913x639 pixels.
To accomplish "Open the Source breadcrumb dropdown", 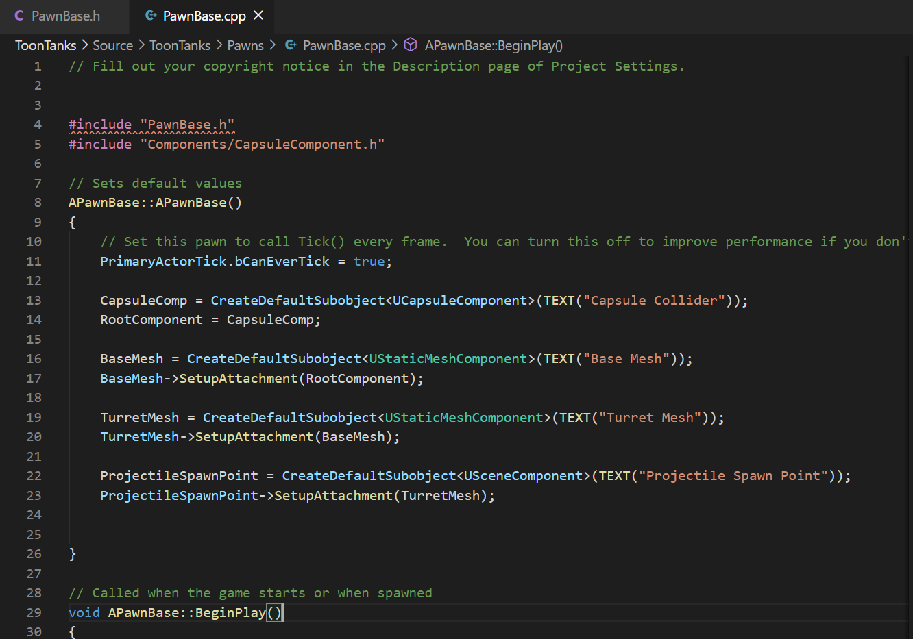I will point(112,45).
